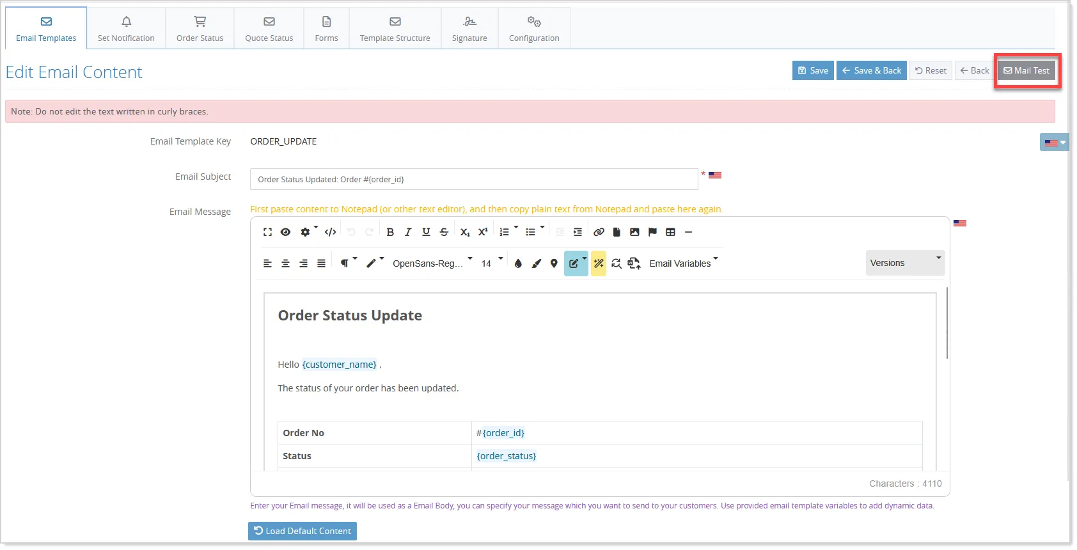The width and height of the screenshot is (1077, 550).
Task: Click the flag icon in editor toolbar
Action: (652, 232)
